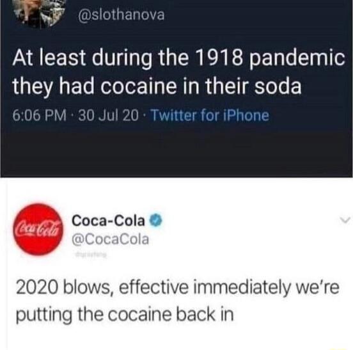Open the @slothanova handle
This screenshot has height=350, width=353.
click(x=121, y=15)
